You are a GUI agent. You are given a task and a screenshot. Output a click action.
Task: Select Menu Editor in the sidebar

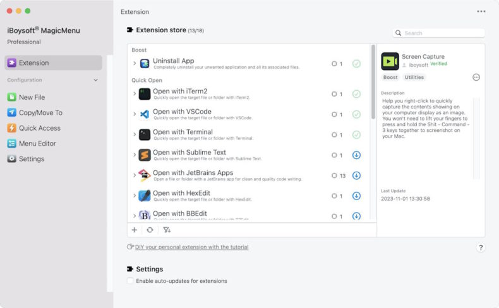pos(37,143)
